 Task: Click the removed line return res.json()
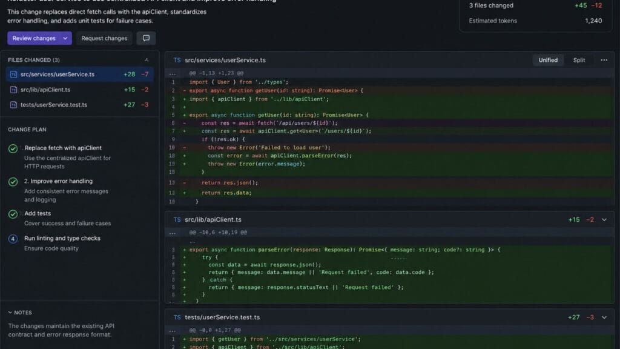pyautogui.click(x=389, y=183)
